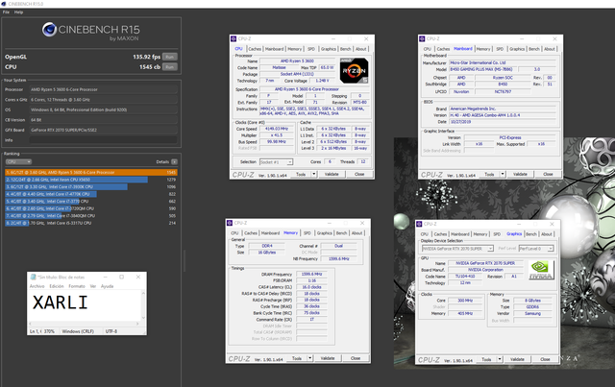Image resolution: width=615 pixels, height=387 pixels.
Task: Select the Core i7-3930K ranking row
Action: click(91, 186)
